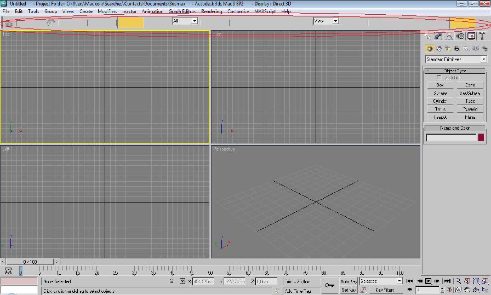491x295 pixels.
Task: Open the Rendering menu
Action: click(x=212, y=11)
